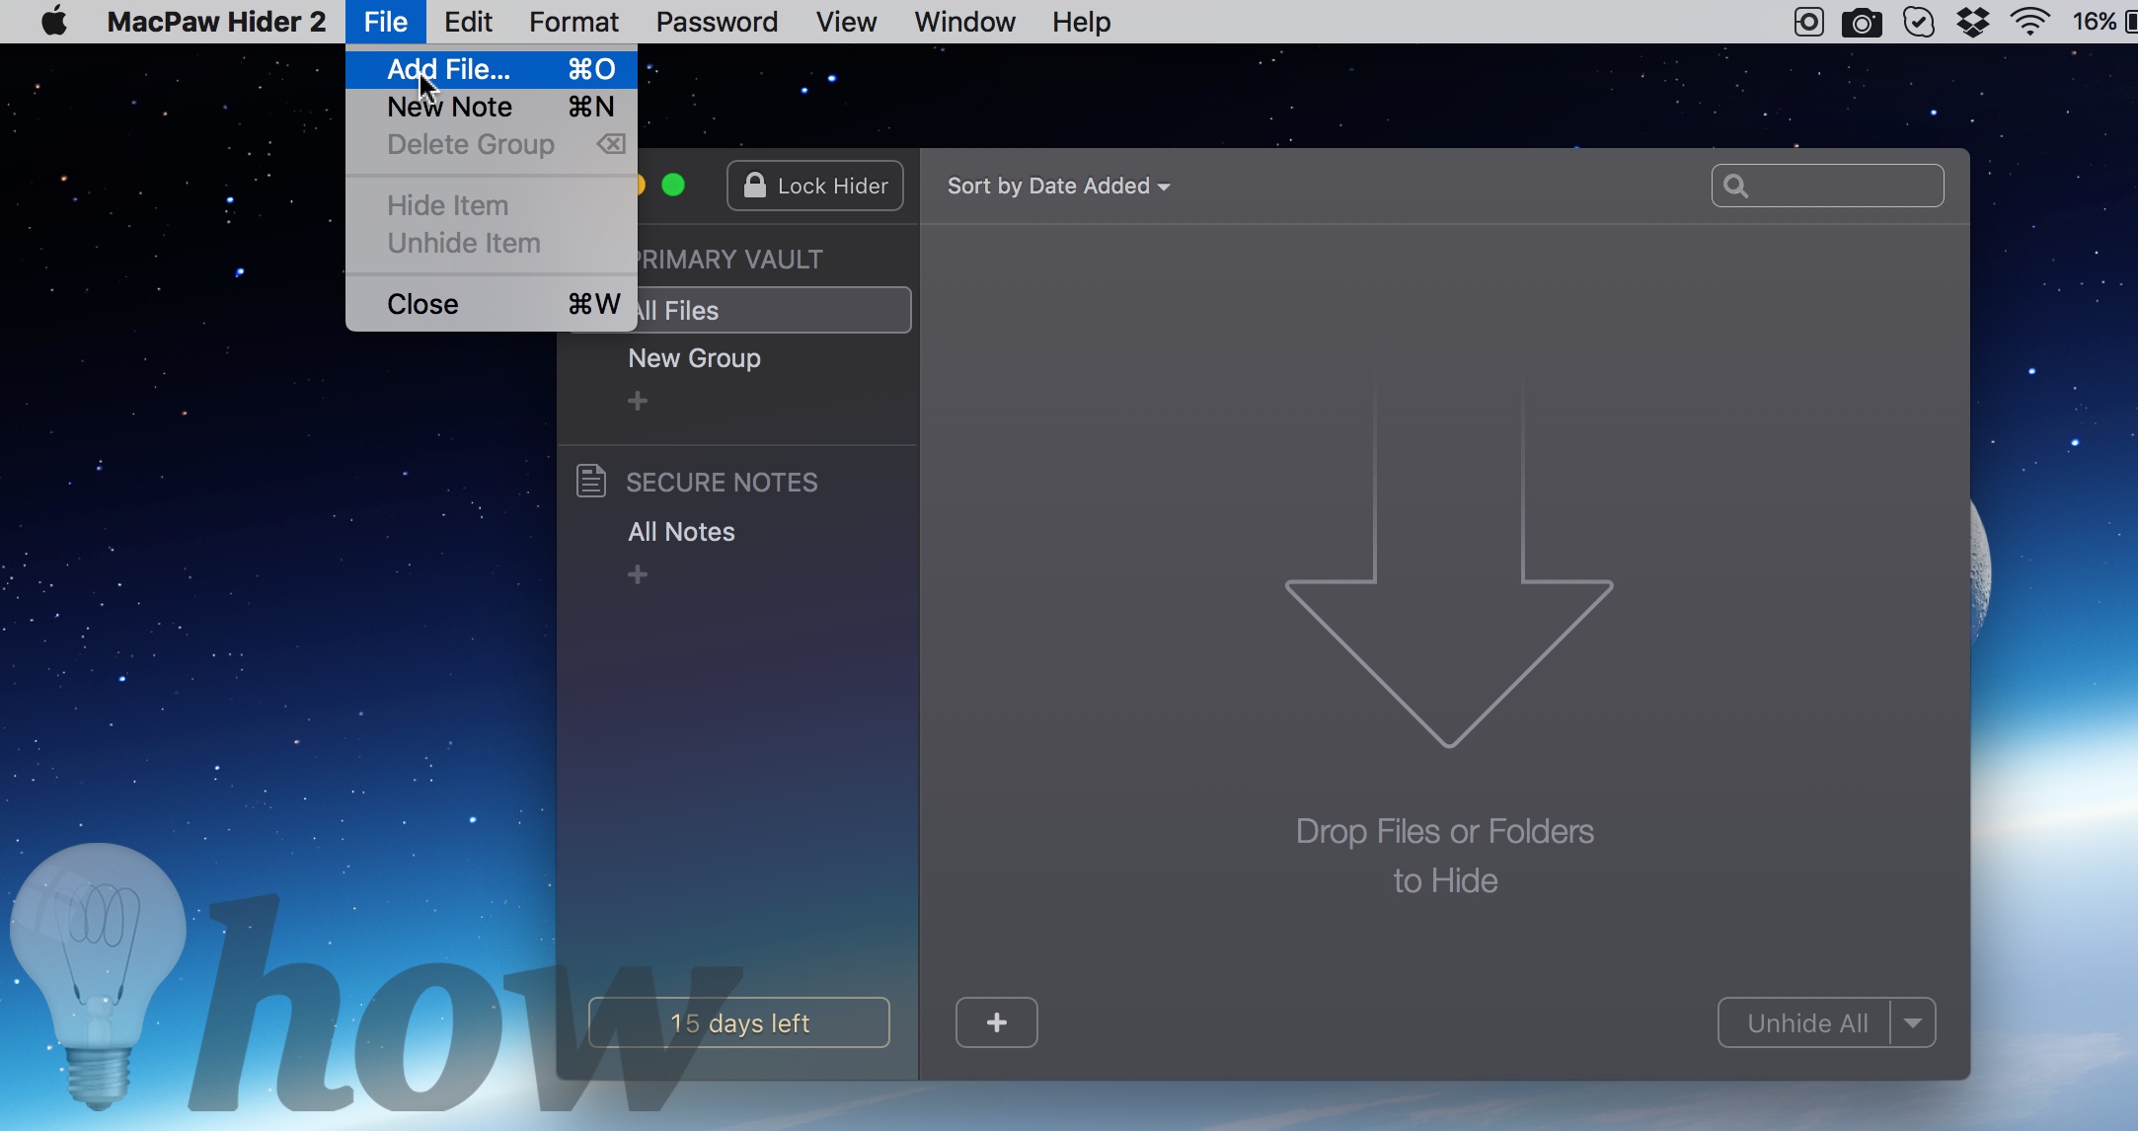Click All Notes under Secure Notes
The image size is (2138, 1131).
pos(681,532)
